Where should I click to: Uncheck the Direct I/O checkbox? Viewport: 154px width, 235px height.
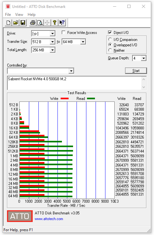110,33
